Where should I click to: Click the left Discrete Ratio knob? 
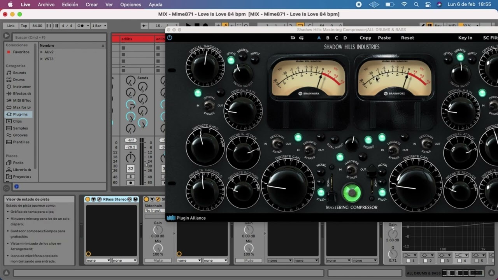pyautogui.click(x=205, y=146)
